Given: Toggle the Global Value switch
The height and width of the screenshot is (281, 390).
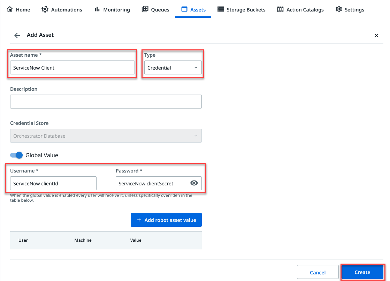Looking at the screenshot, I should tap(16, 155).
